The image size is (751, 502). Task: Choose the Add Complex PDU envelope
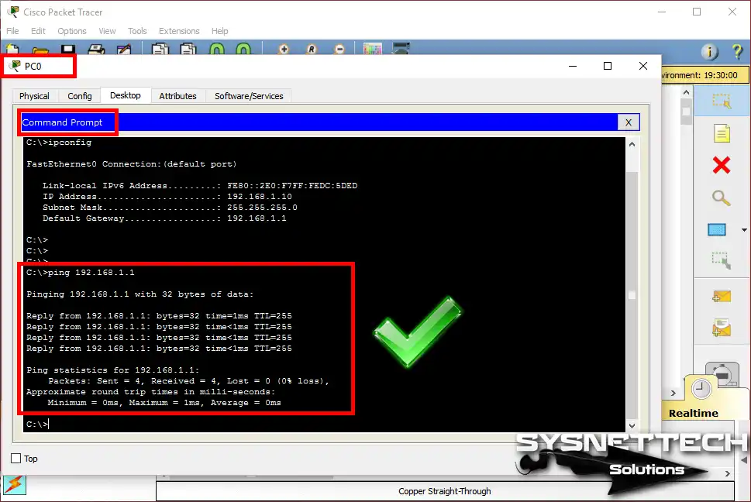(722, 328)
